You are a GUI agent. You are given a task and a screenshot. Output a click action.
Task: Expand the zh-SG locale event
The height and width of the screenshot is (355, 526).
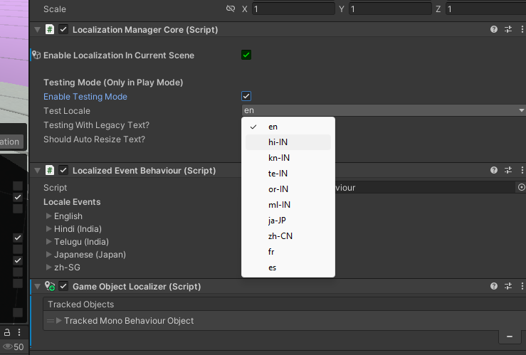click(x=48, y=267)
